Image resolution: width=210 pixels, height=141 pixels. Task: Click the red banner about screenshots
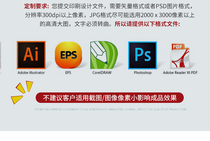110,98
